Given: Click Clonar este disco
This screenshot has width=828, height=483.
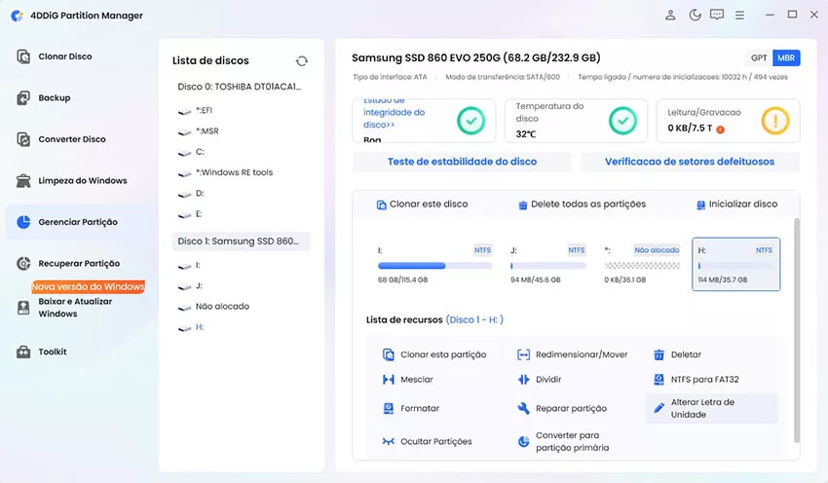Looking at the screenshot, I should 422,204.
